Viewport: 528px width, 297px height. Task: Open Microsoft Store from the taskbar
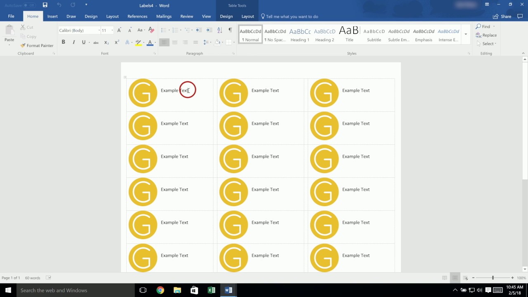click(194, 290)
